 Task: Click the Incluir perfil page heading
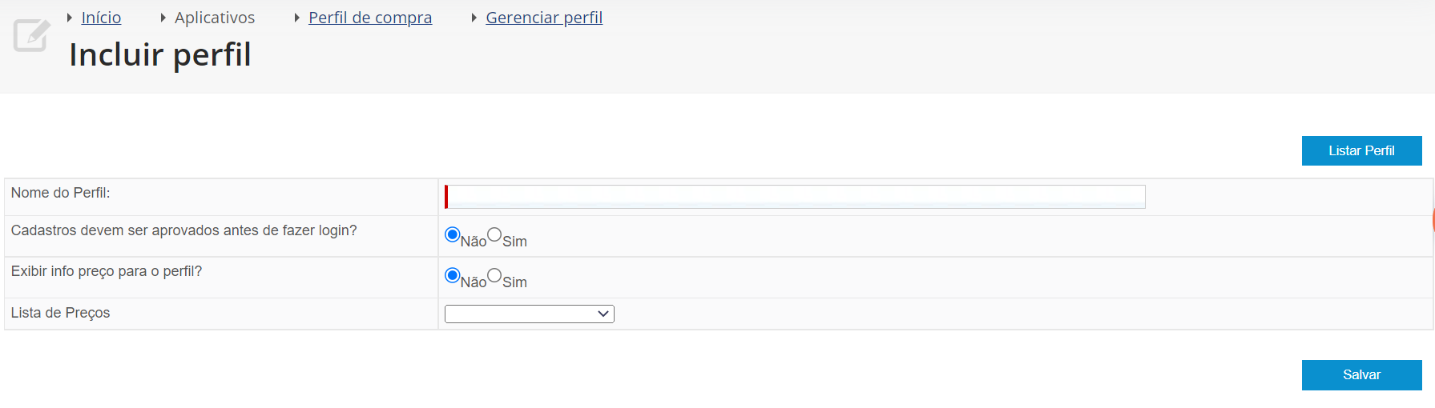click(160, 54)
